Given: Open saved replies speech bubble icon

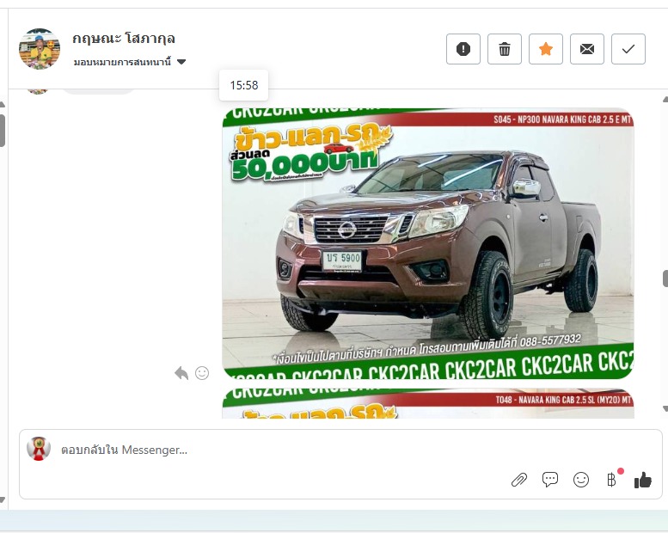Looking at the screenshot, I should pos(550,480).
